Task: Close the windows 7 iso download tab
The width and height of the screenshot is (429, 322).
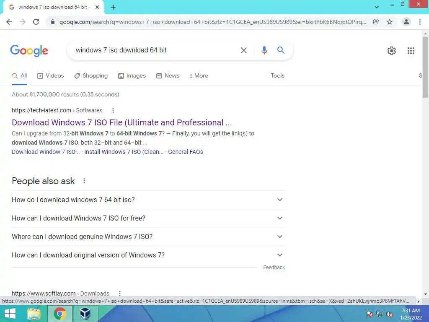Action: 97,8
